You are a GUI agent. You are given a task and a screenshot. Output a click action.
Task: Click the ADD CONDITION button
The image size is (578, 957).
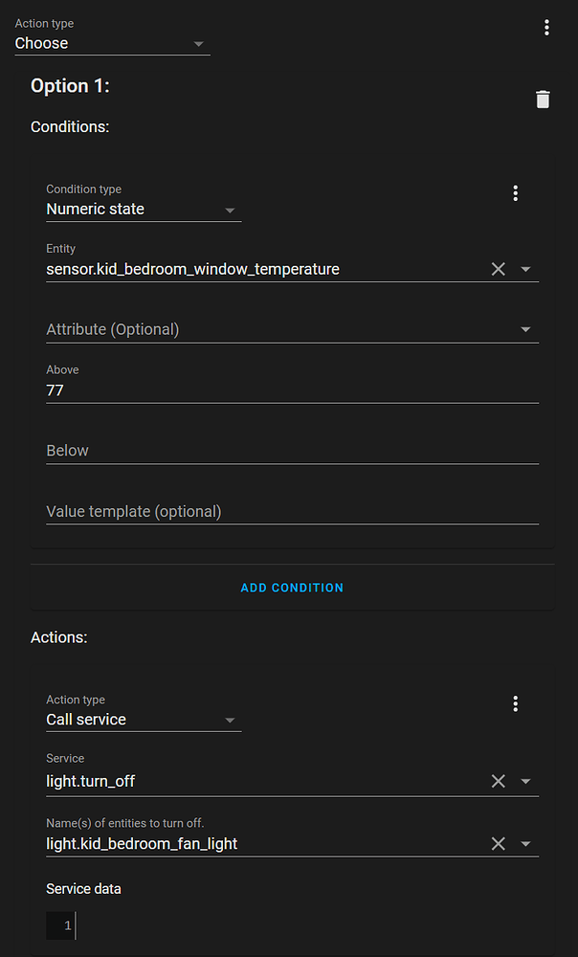pyautogui.click(x=292, y=588)
